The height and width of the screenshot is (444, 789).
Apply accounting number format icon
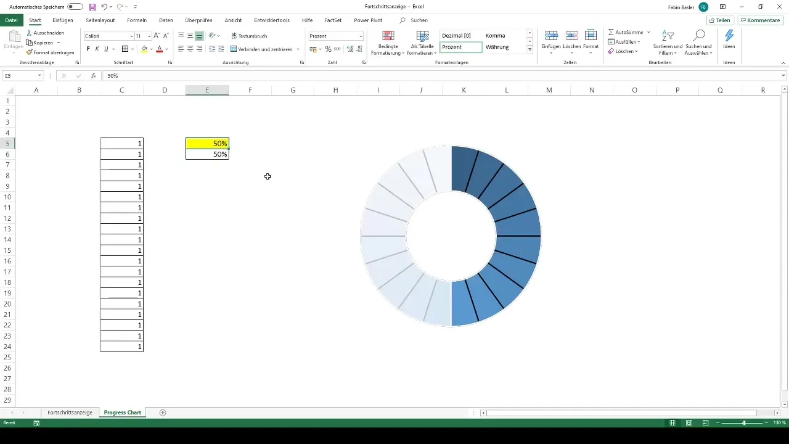pyautogui.click(x=313, y=49)
